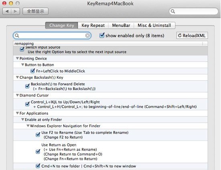Uncheck Use Return as Open option
Screen dimensions: 221x170
[x=38, y=152]
